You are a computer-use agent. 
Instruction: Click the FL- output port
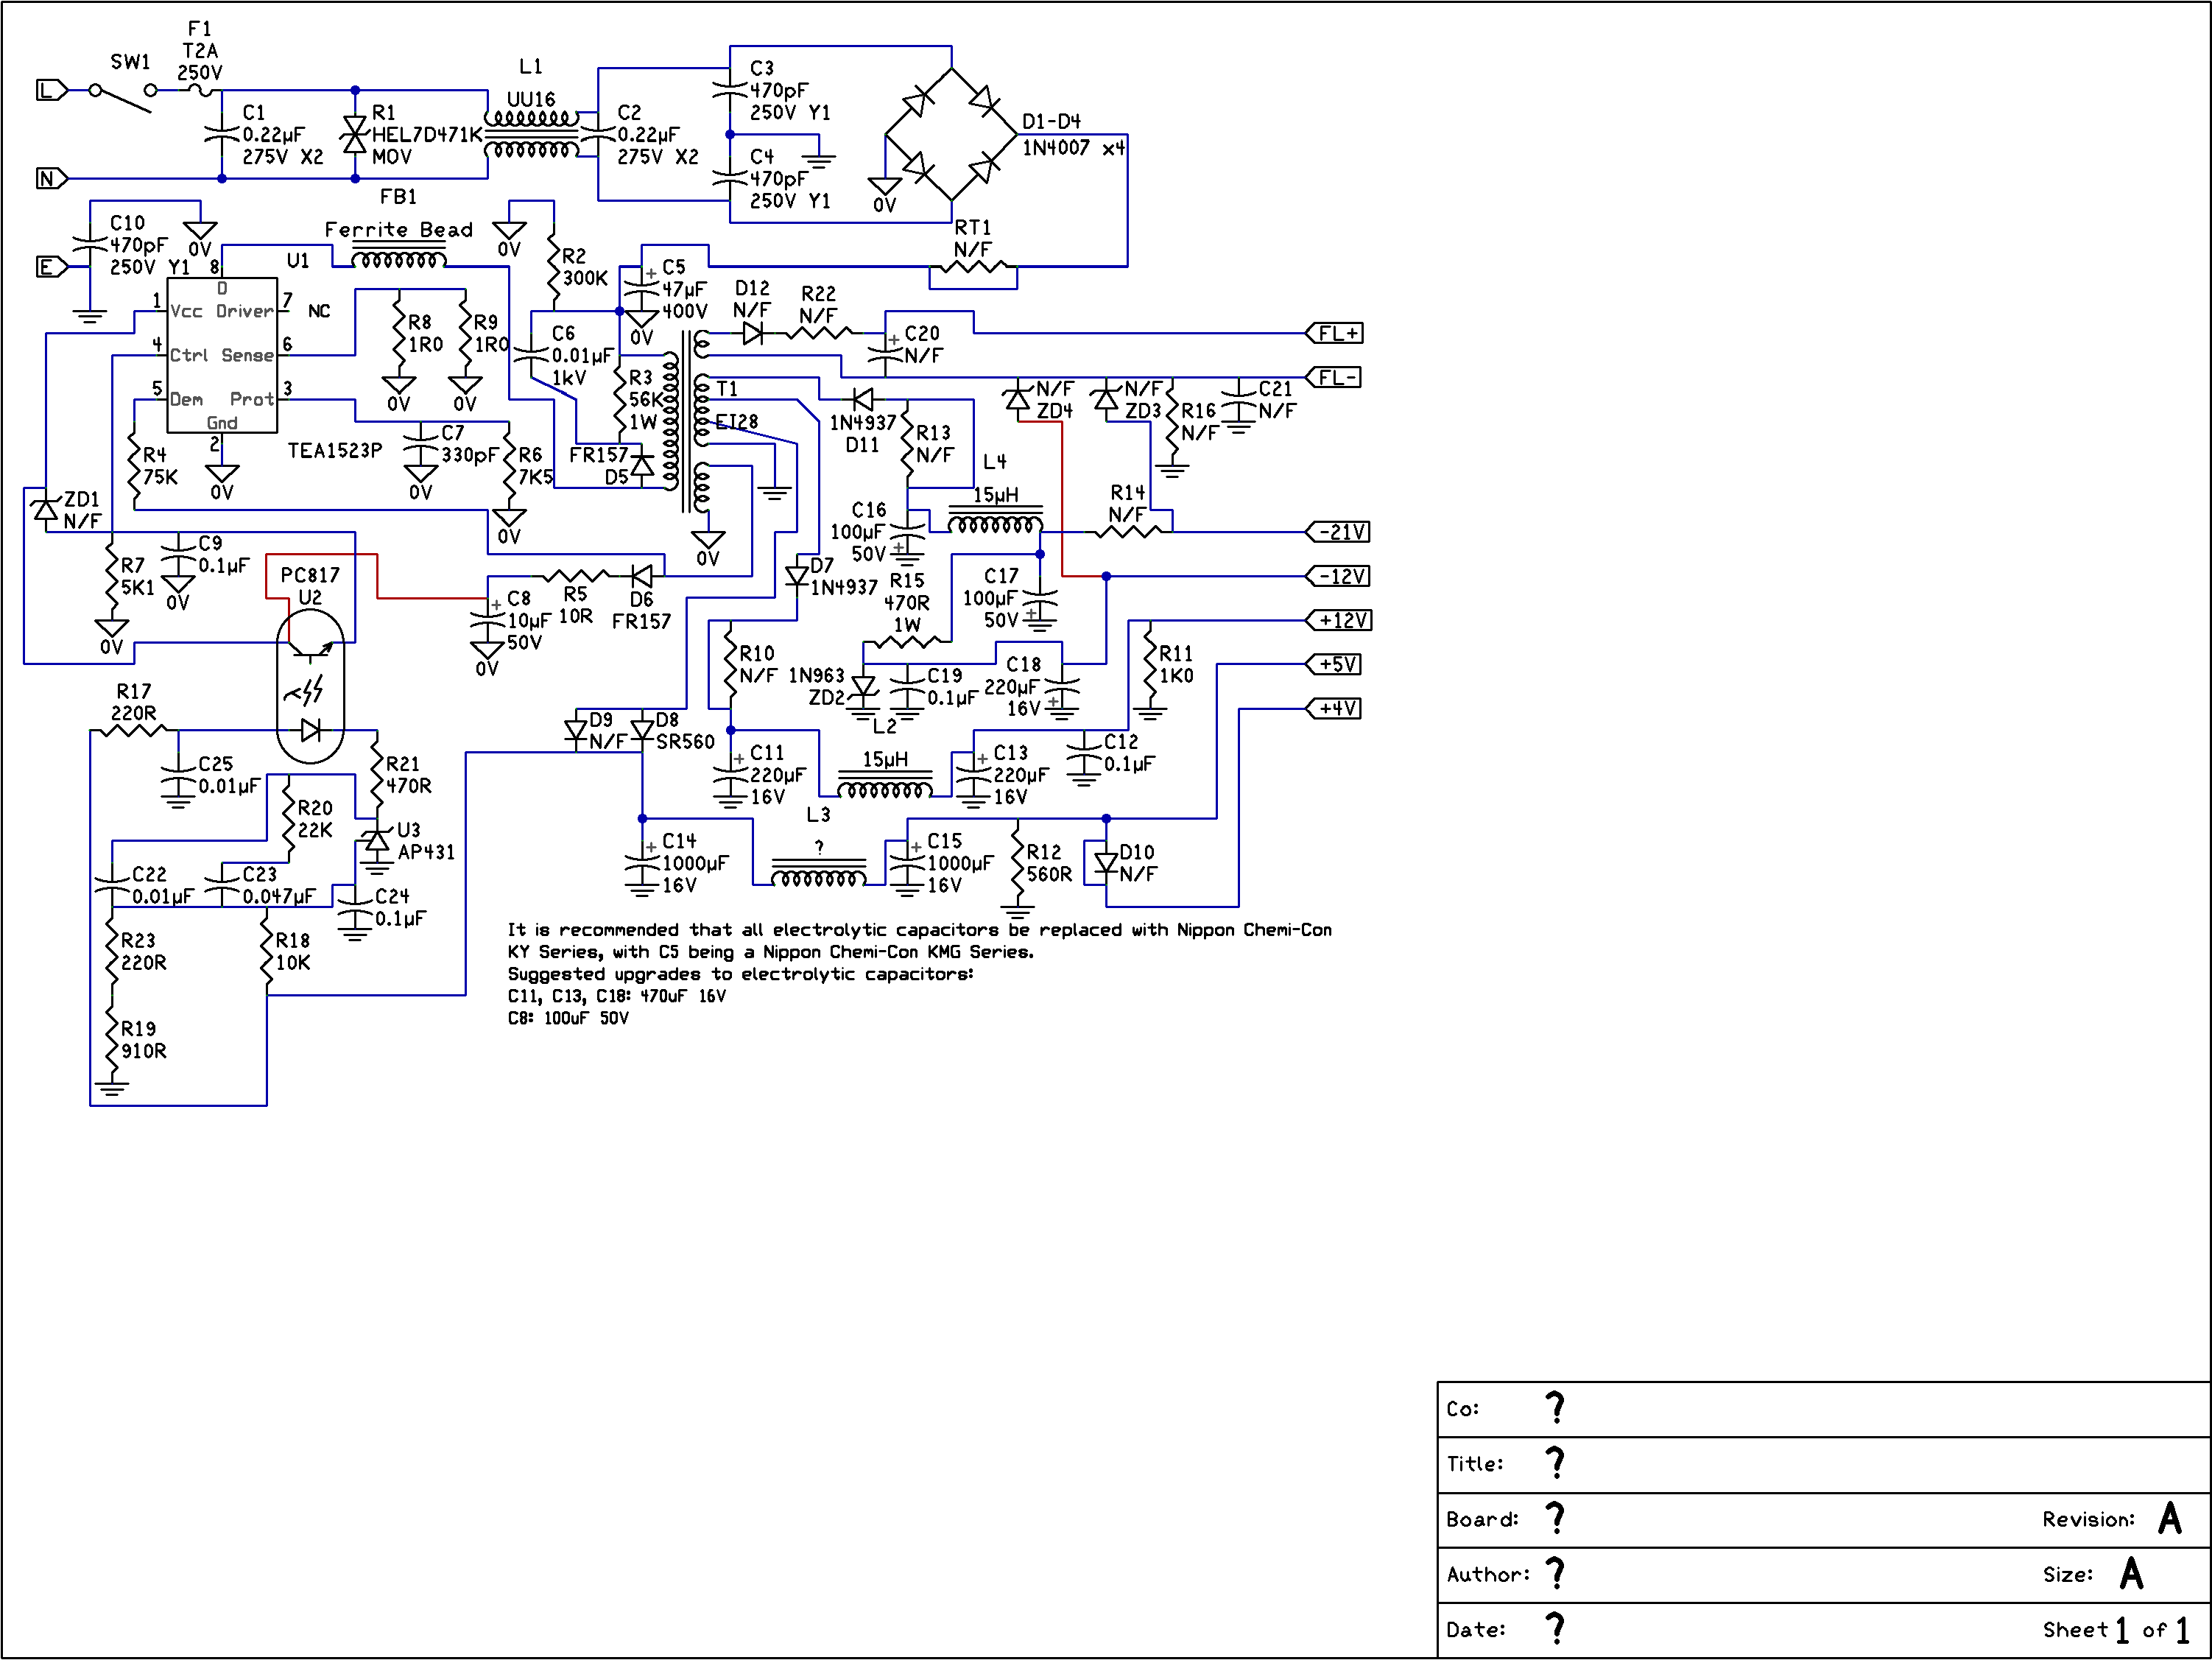pos(1334,378)
